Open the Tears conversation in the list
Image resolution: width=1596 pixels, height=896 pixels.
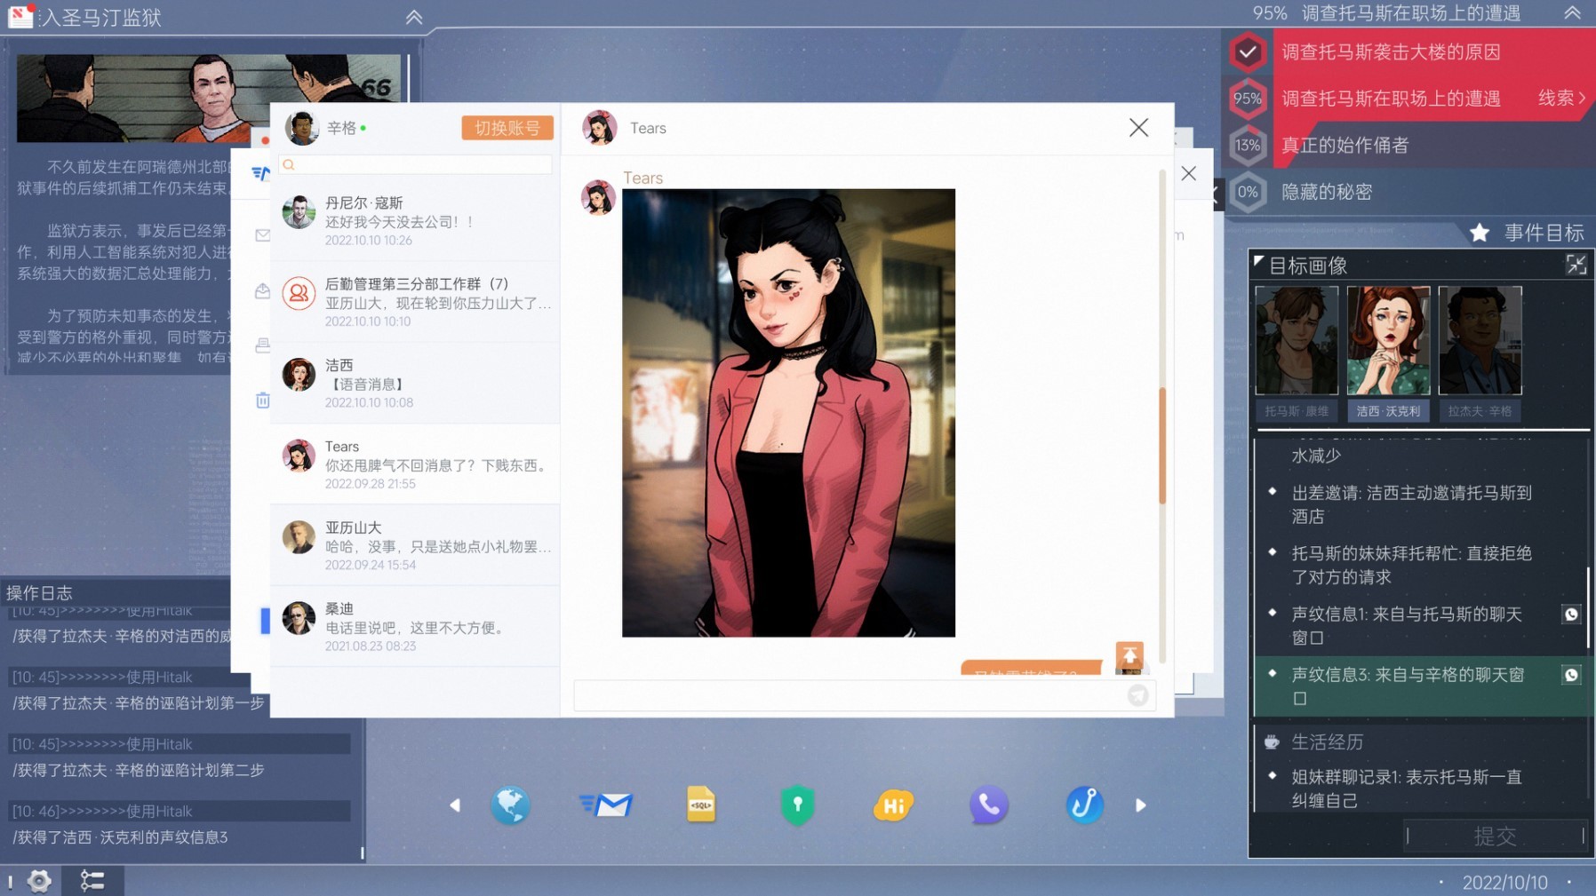415,464
